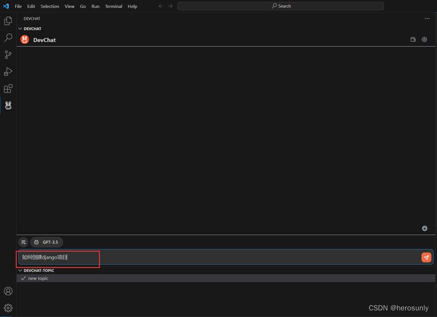The height and width of the screenshot is (317, 437).
Task: Open the Source Control view
Action: coord(8,55)
